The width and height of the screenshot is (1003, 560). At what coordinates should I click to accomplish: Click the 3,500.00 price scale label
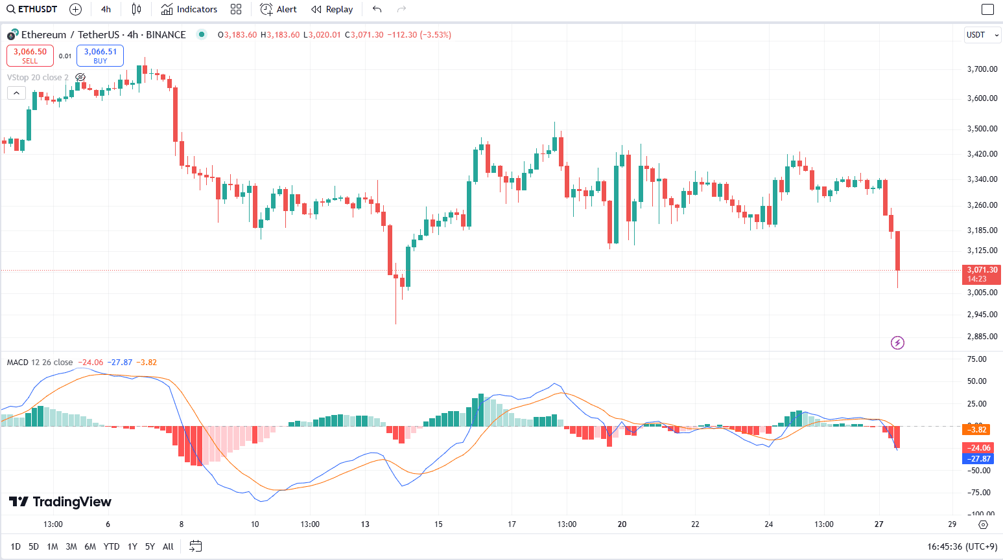[982, 129]
